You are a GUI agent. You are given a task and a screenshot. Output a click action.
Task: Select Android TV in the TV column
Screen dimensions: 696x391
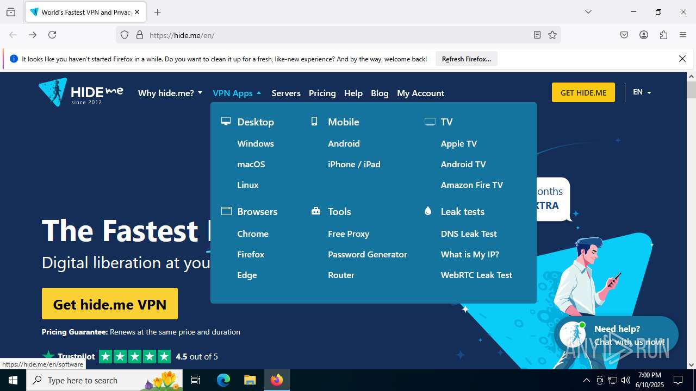click(x=463, y=164)
